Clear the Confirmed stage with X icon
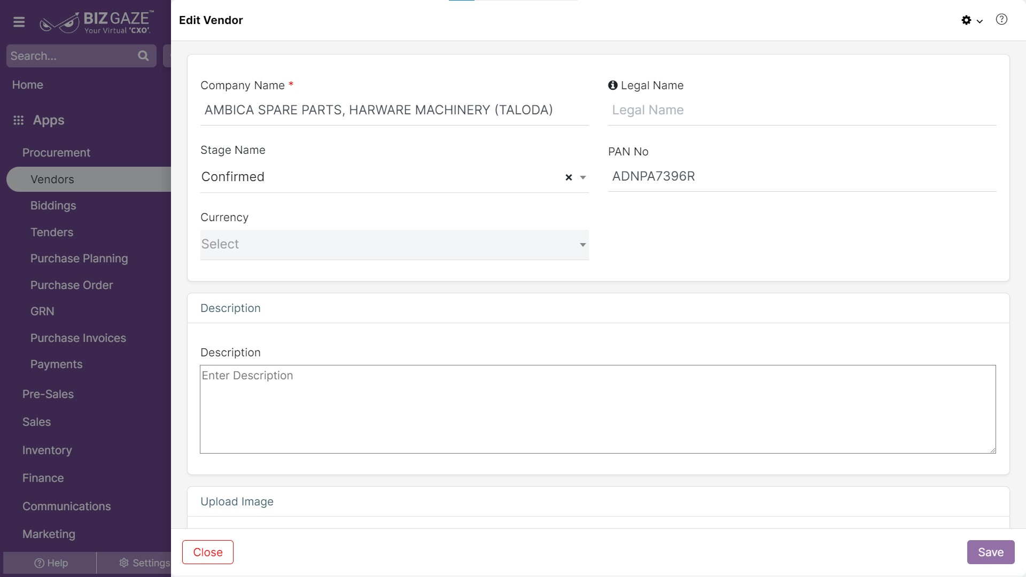Viewport: 1026px width, 577px height. point(569,177)
